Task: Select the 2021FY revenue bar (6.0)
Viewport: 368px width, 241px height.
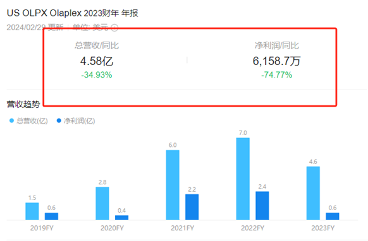Action: click(x=173, y=185)
